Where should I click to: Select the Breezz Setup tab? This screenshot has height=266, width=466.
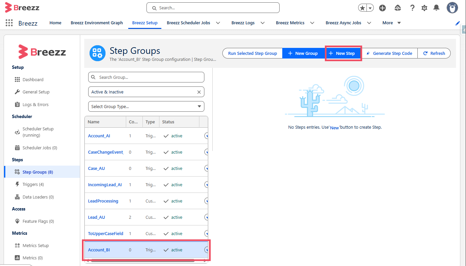point(145,23)
